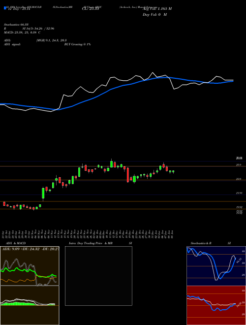Click the red RSI mini chart
The image size is (246, 325).
pos(216,305)
